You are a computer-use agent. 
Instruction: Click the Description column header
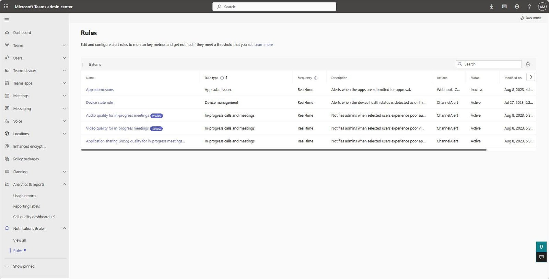[x=339, y=78]
